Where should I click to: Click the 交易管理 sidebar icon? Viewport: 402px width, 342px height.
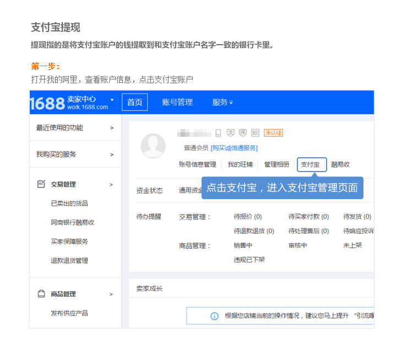41,184
